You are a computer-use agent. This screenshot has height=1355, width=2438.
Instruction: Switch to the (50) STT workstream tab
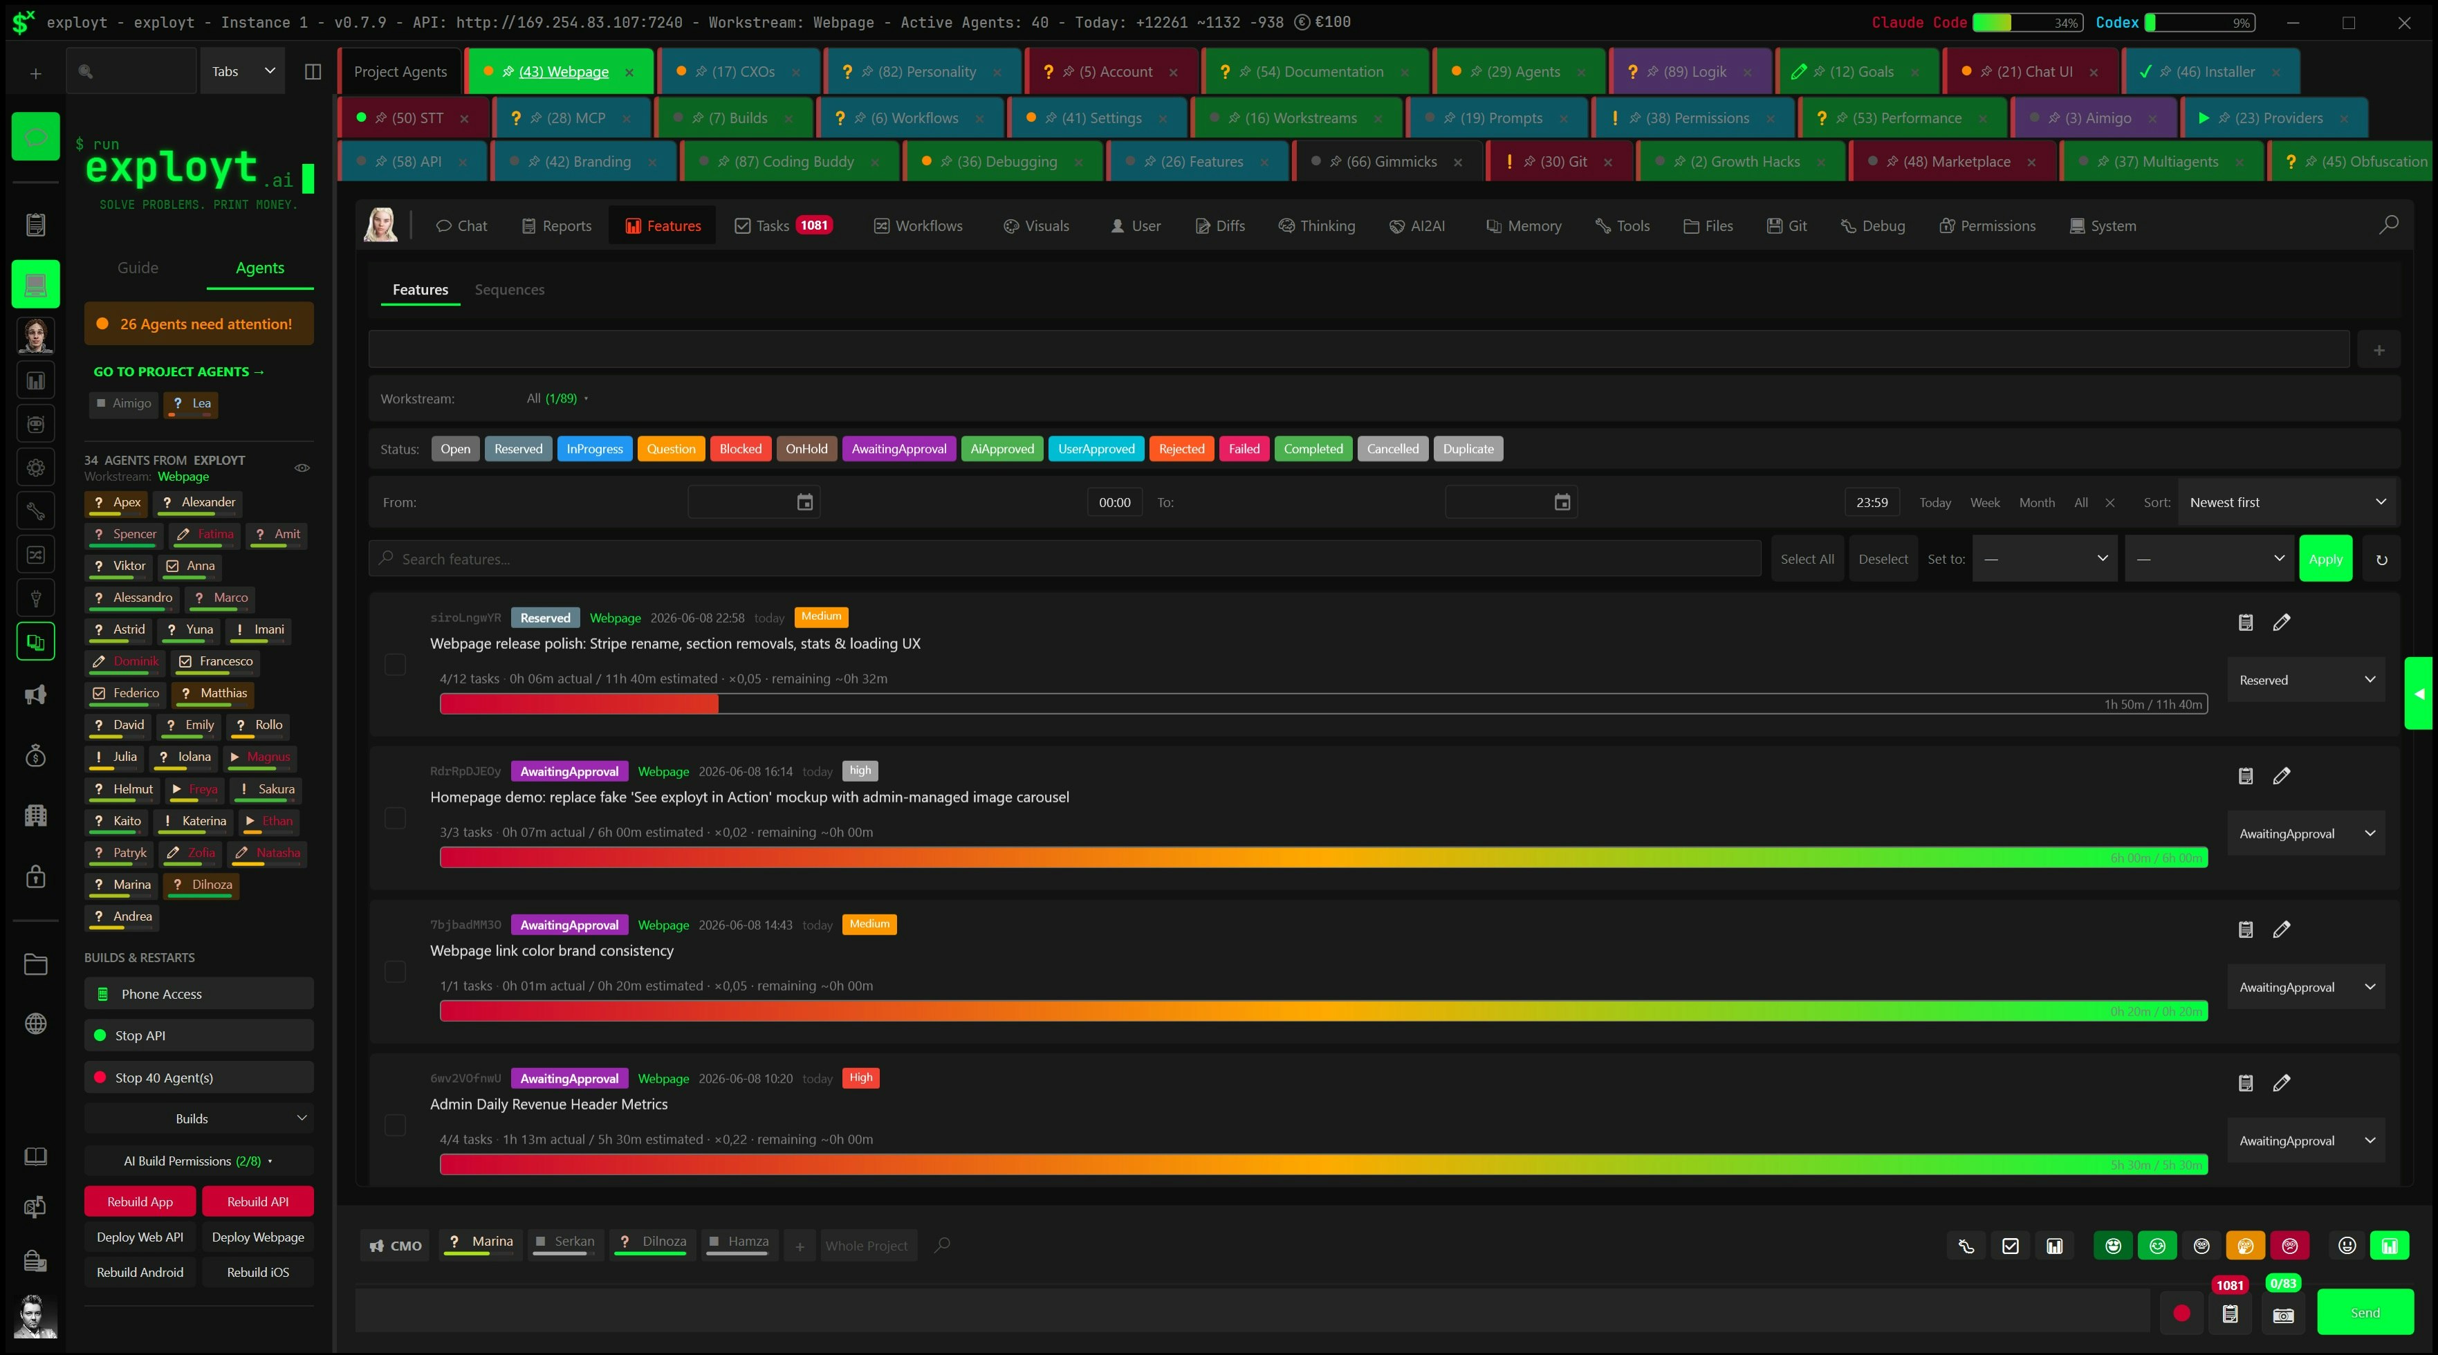(x=413, y=118)
